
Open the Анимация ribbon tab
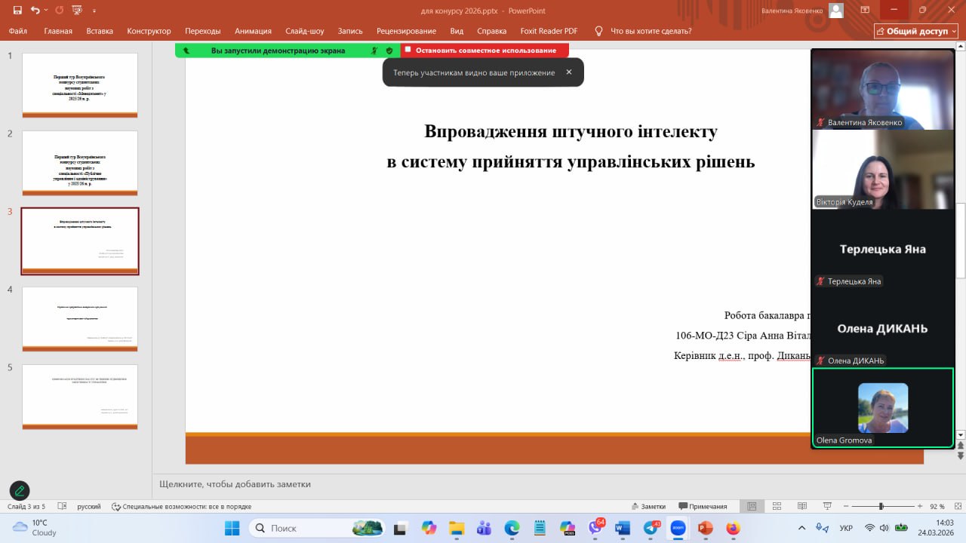253,31
